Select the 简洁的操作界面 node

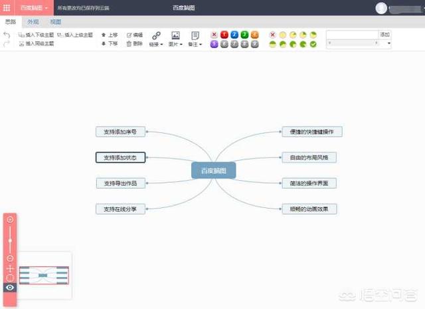point(309,183)
